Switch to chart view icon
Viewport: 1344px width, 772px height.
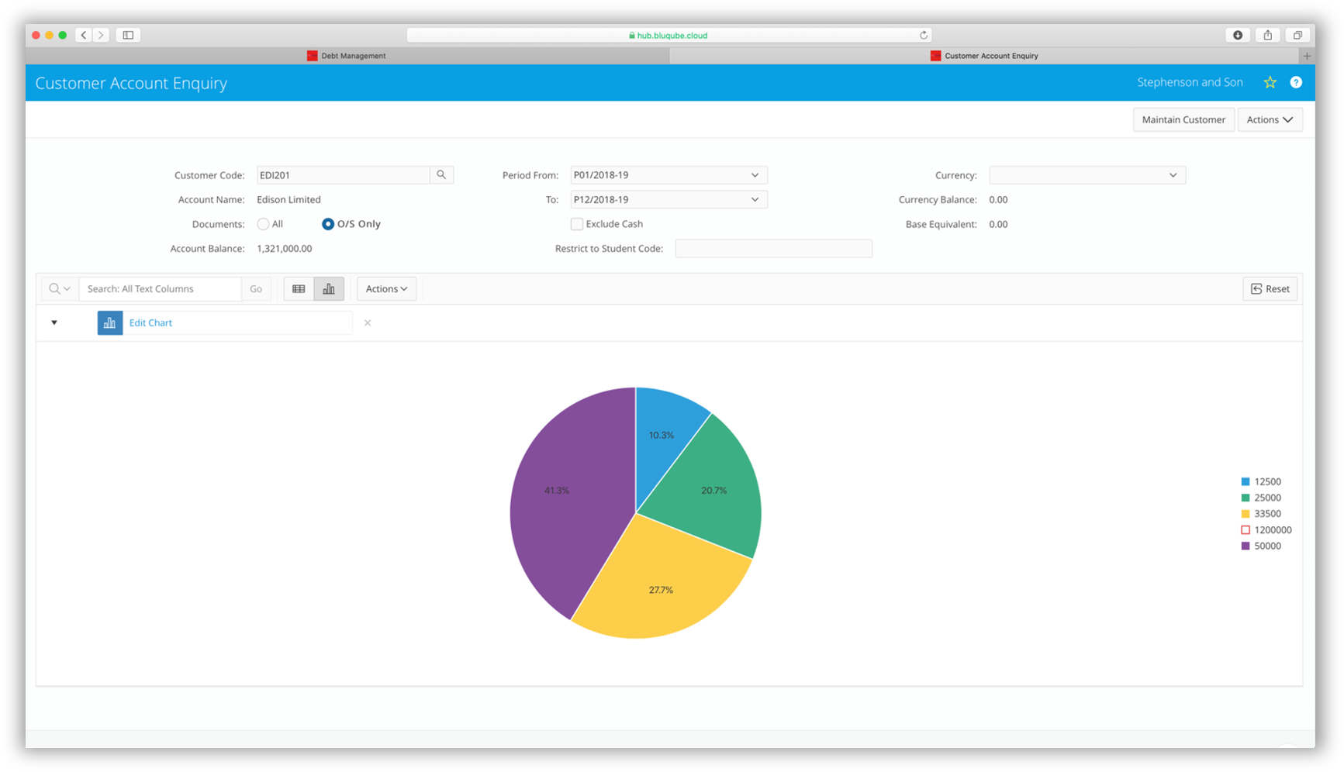[329, 289]
